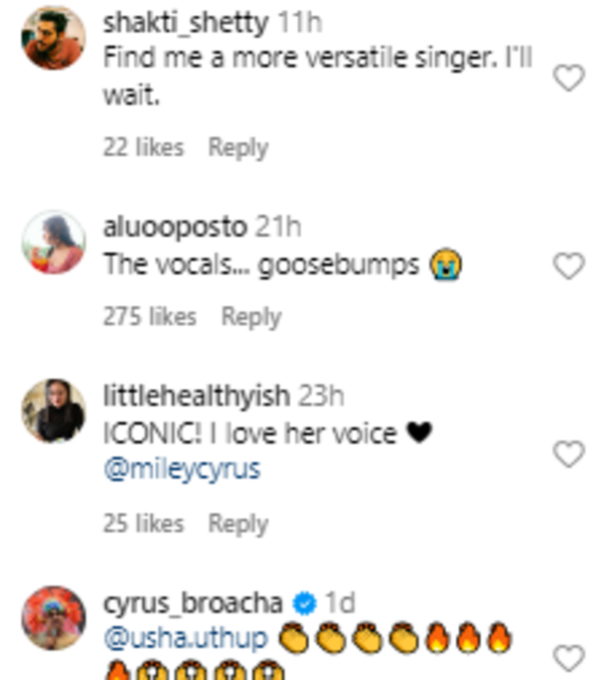Reply to aluooposto's comment

(x=250, y=317)
